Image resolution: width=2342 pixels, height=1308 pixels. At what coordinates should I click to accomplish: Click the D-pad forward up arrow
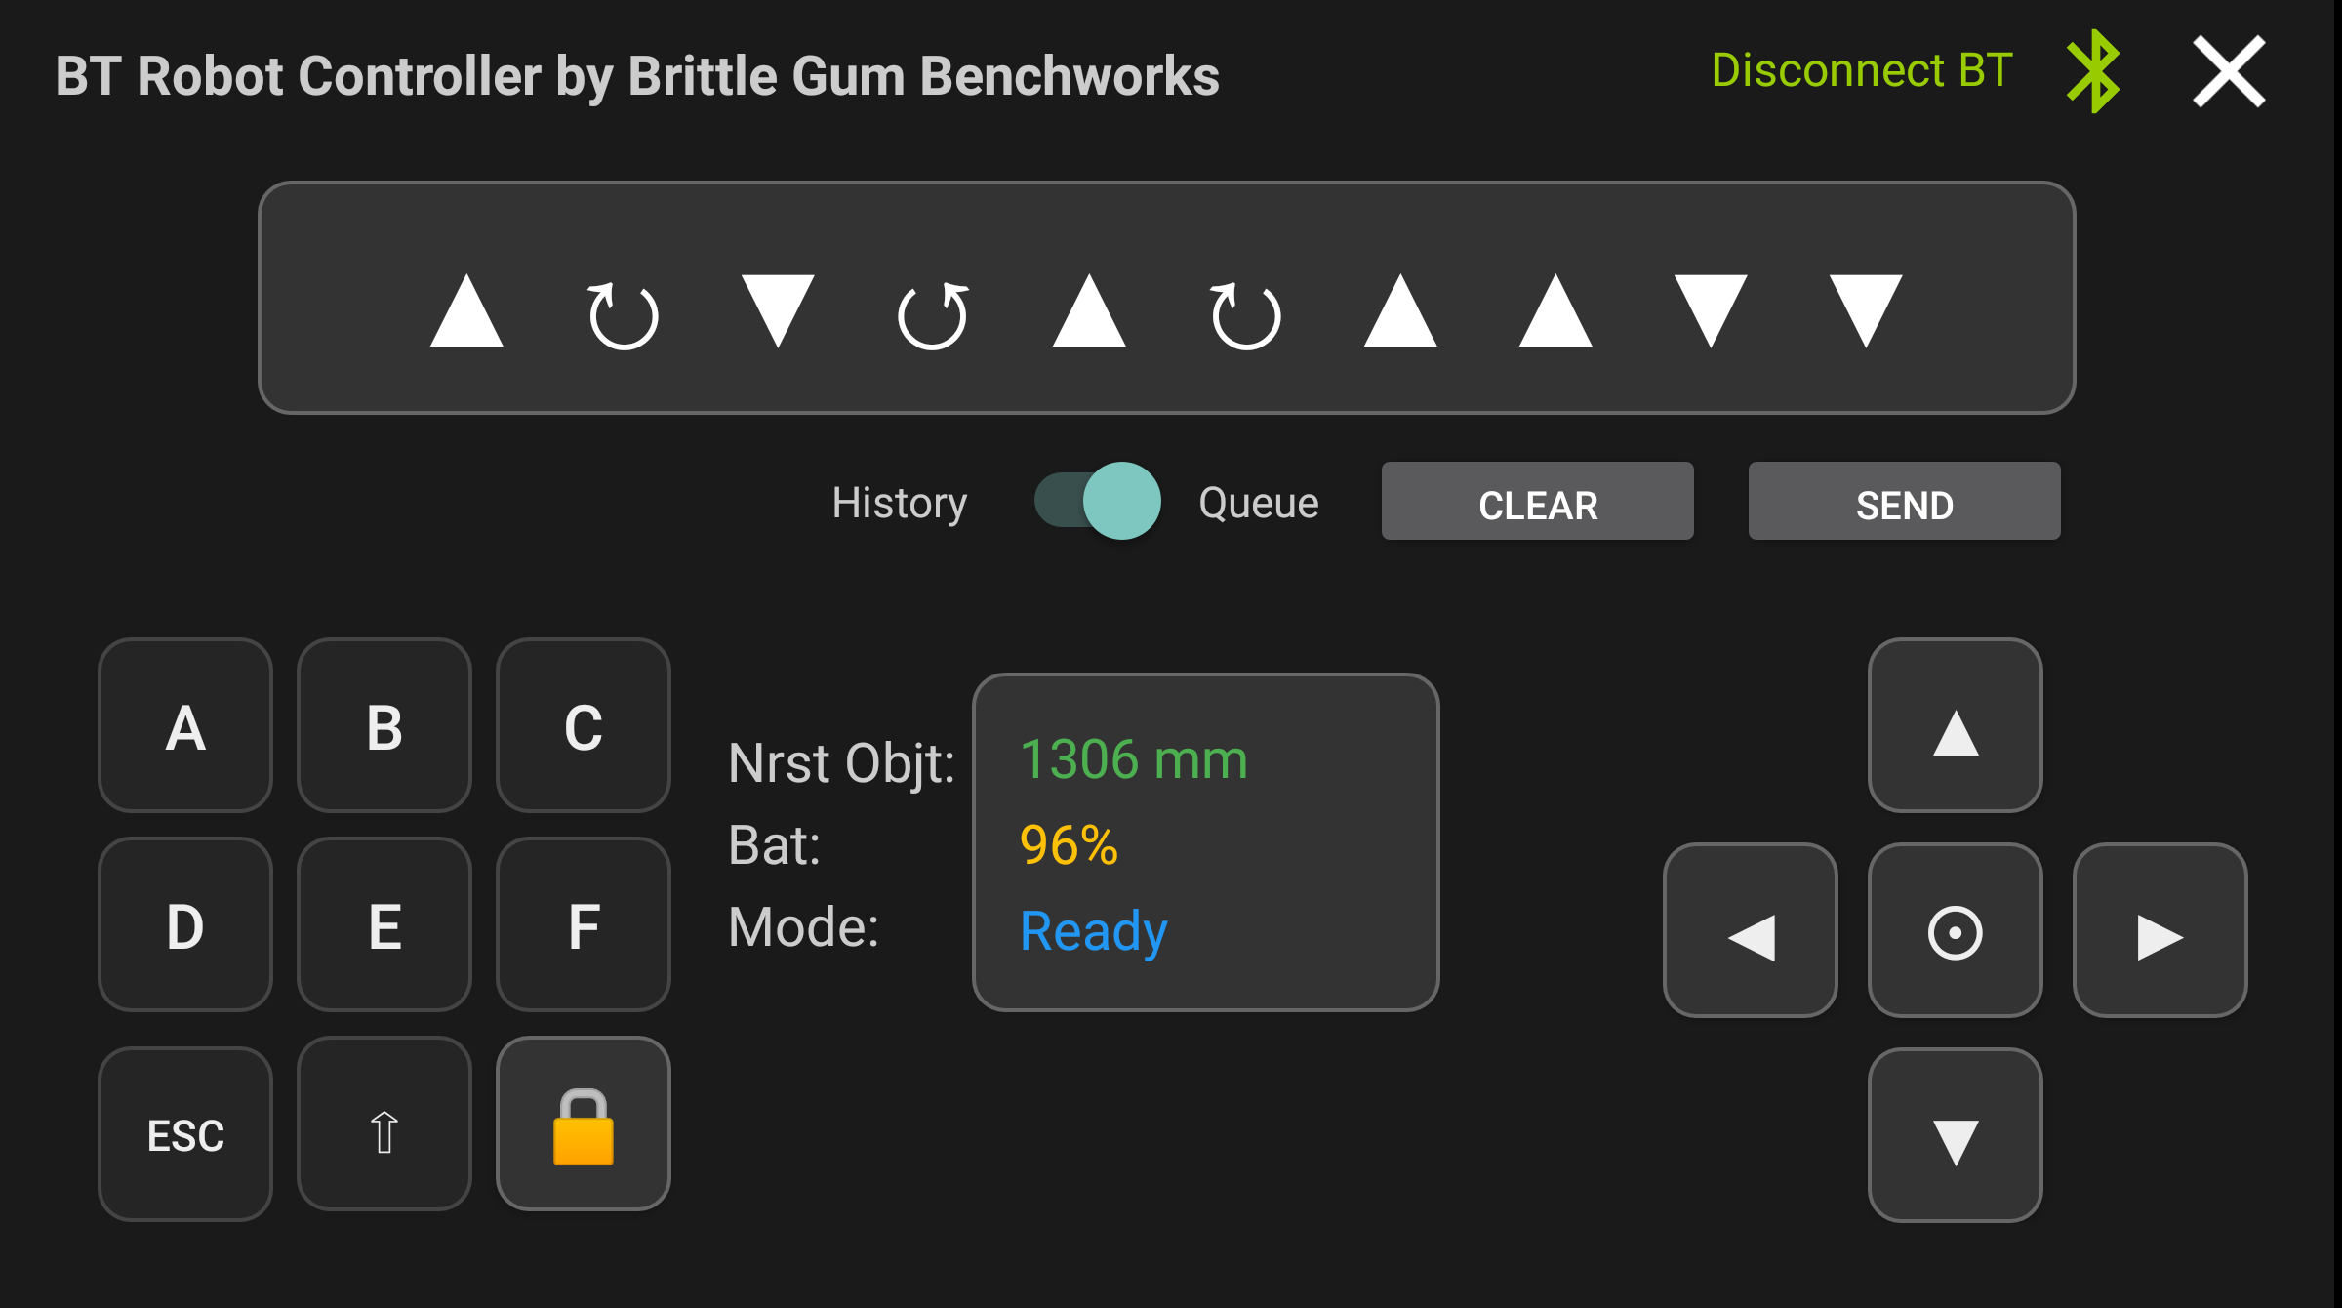[x=1956, y=725]
